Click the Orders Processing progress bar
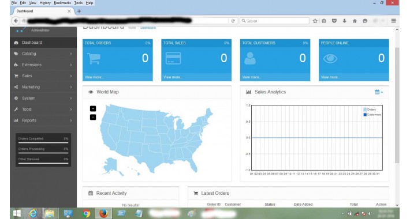 click(x=43, y=153)
